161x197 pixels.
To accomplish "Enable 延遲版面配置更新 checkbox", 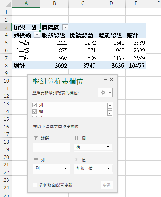I will 35,185.
